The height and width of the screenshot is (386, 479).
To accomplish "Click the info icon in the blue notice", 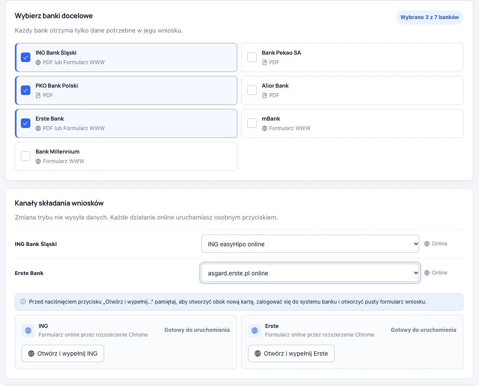I will pyautogui.click(x=23, y=302).
